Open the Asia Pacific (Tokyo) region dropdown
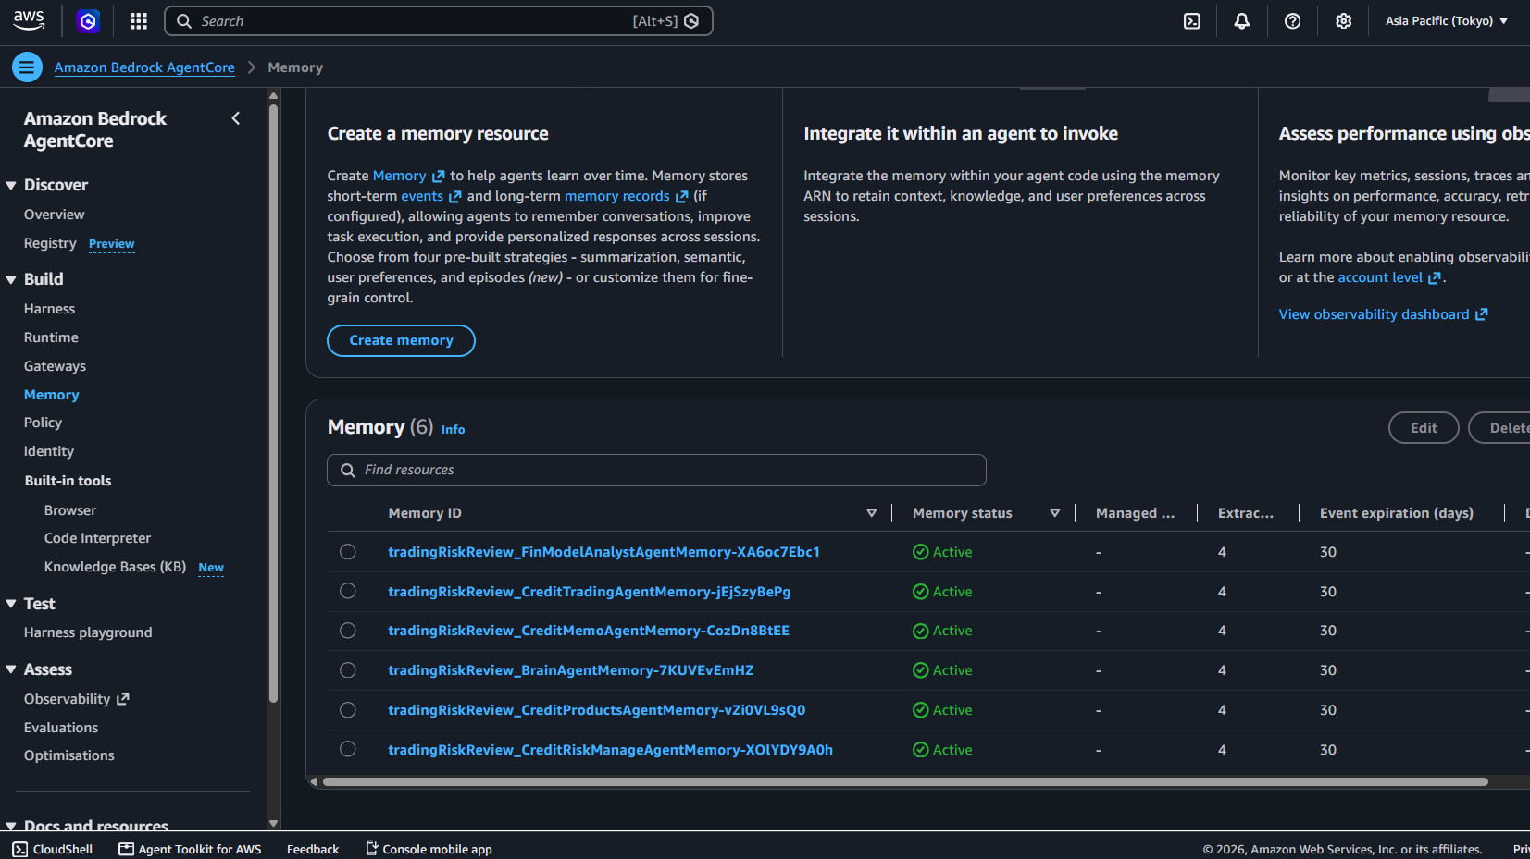The height and width of the screenshot is (859, 1530). coord(1447,21)
